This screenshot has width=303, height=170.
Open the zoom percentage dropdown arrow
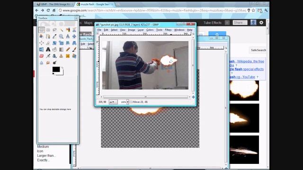(128, 102)
